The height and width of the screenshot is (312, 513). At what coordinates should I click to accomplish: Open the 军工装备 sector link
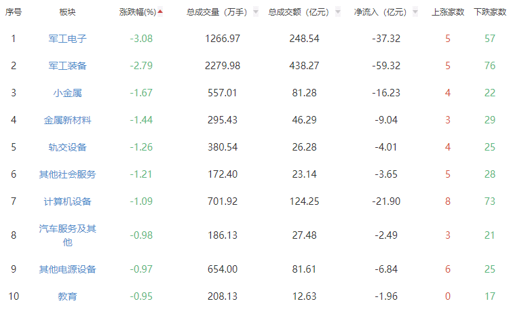click(x=67, y=66)
